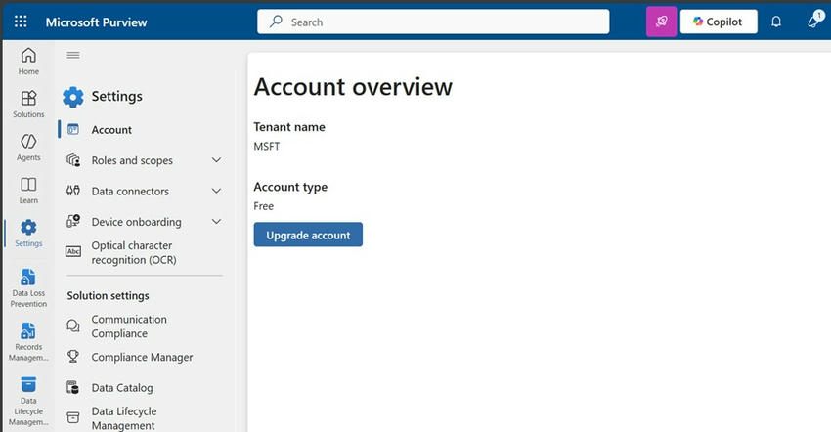Click the Device onboarding icon

click(x=73, y=221)
